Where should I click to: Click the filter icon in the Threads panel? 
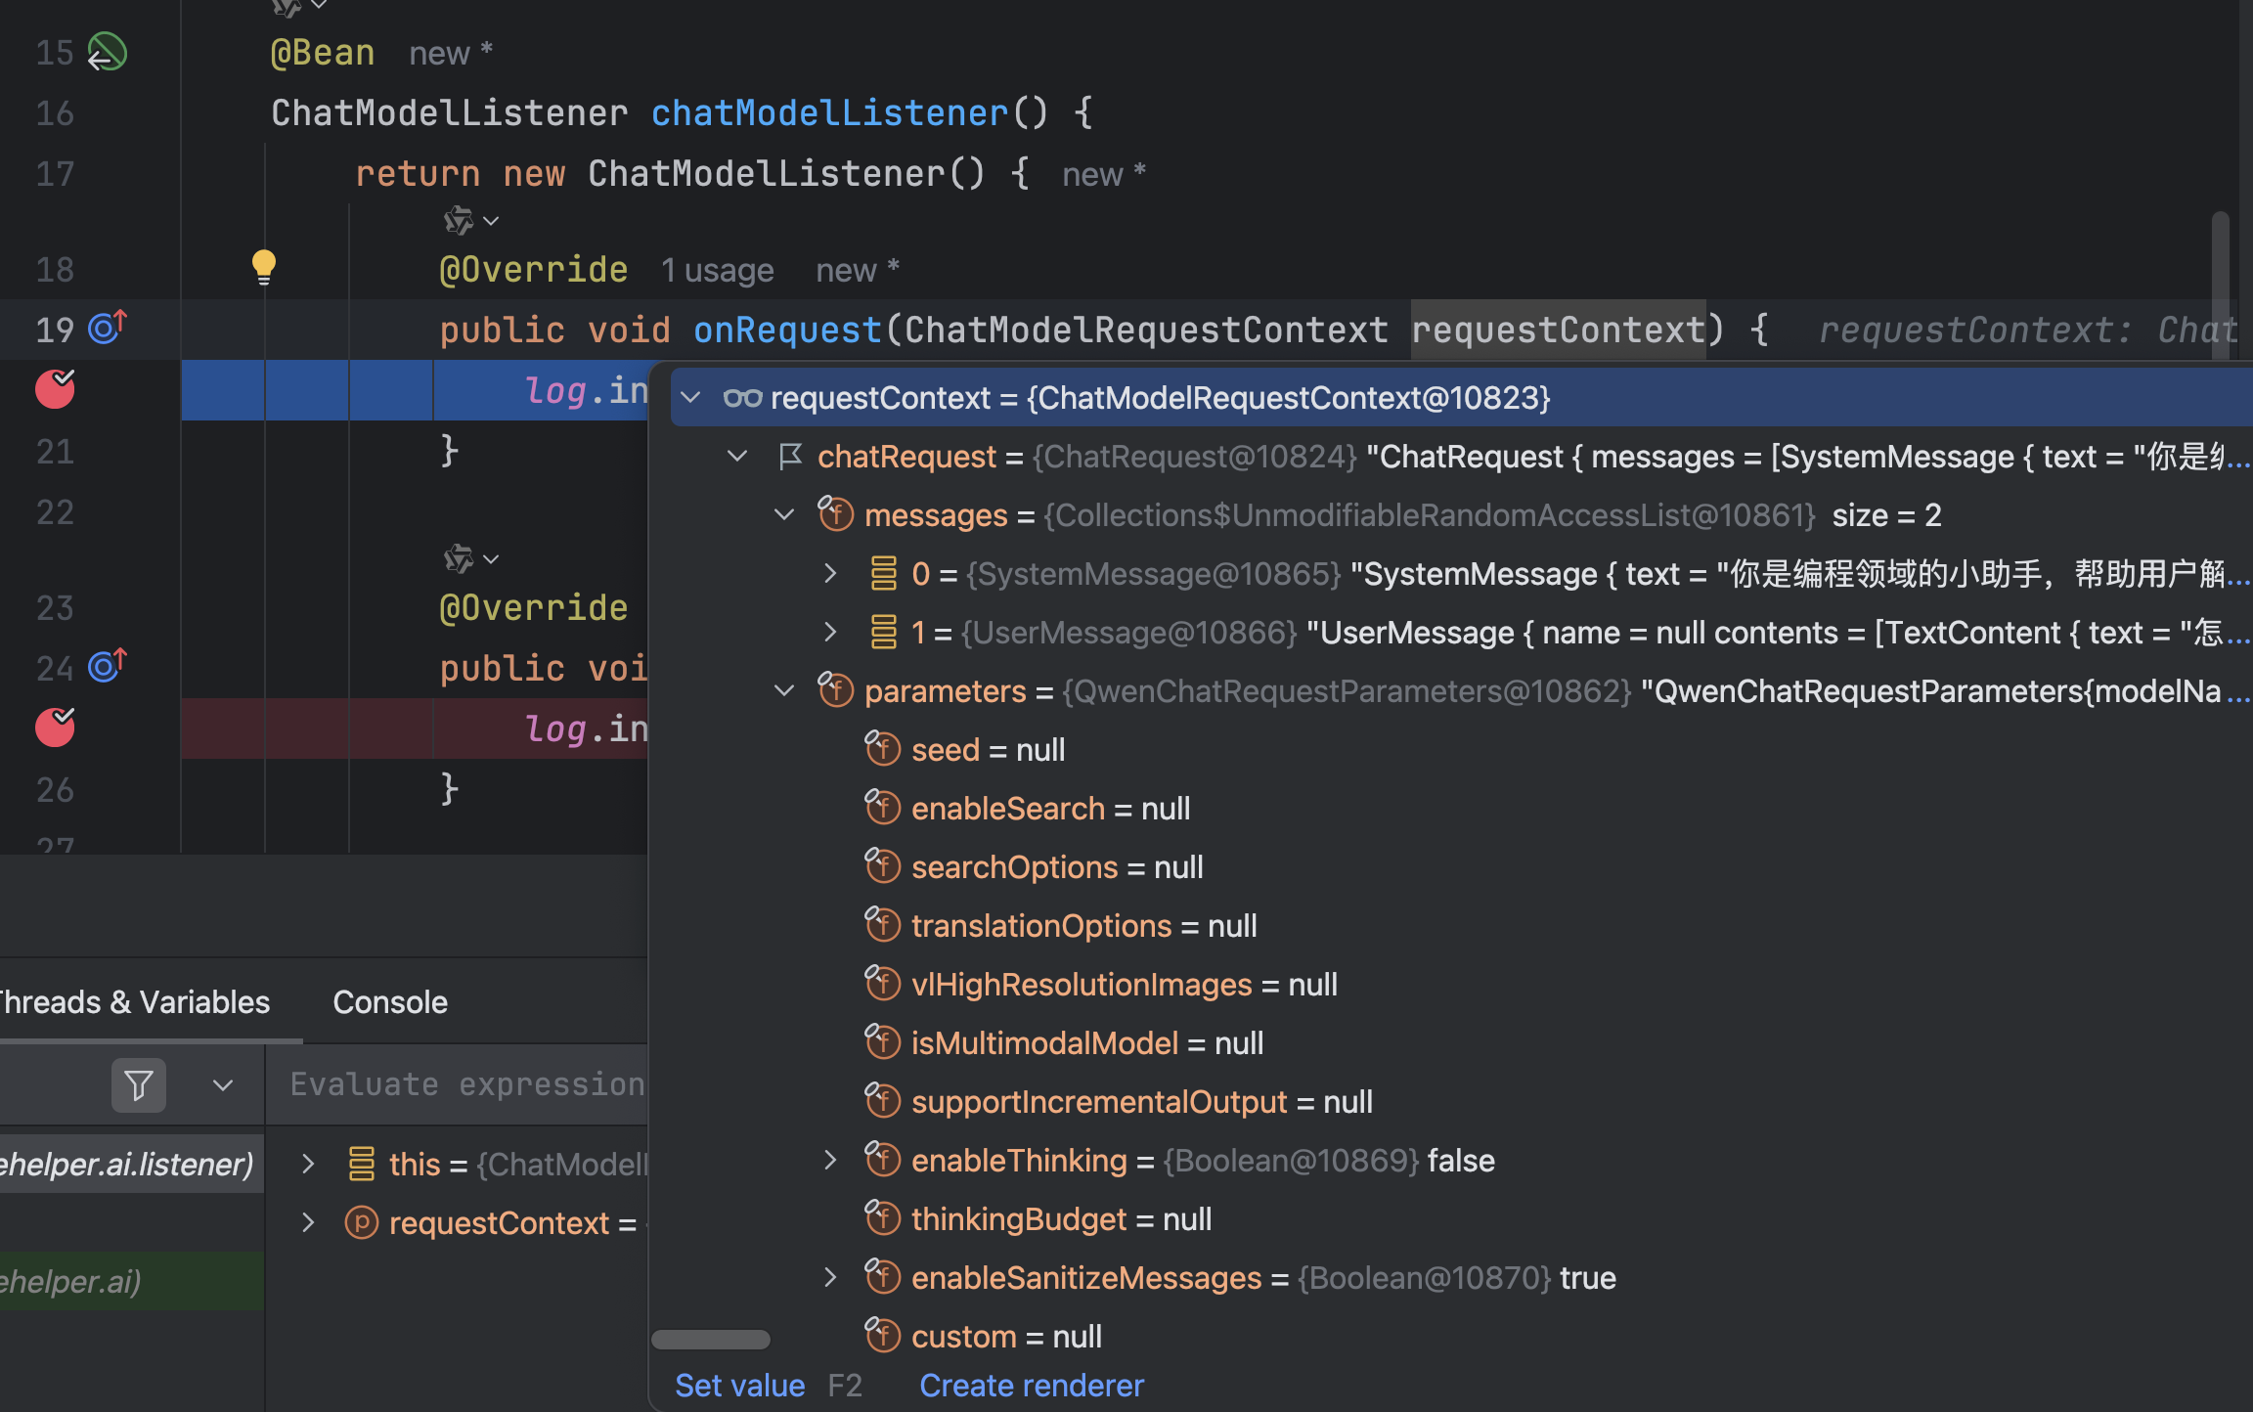tap(138, 1085)
